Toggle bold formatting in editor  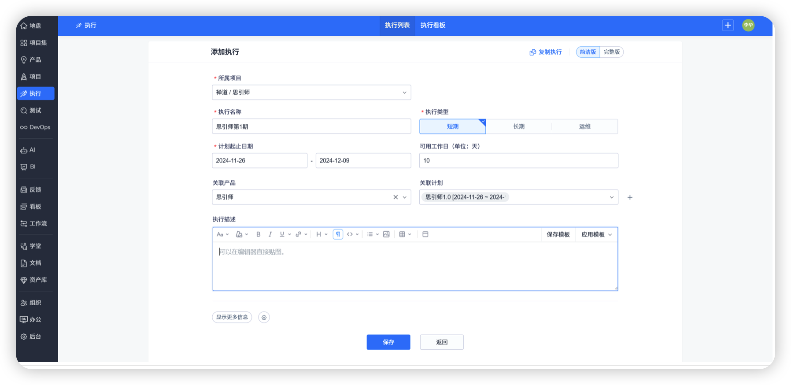tap(259, 234)
